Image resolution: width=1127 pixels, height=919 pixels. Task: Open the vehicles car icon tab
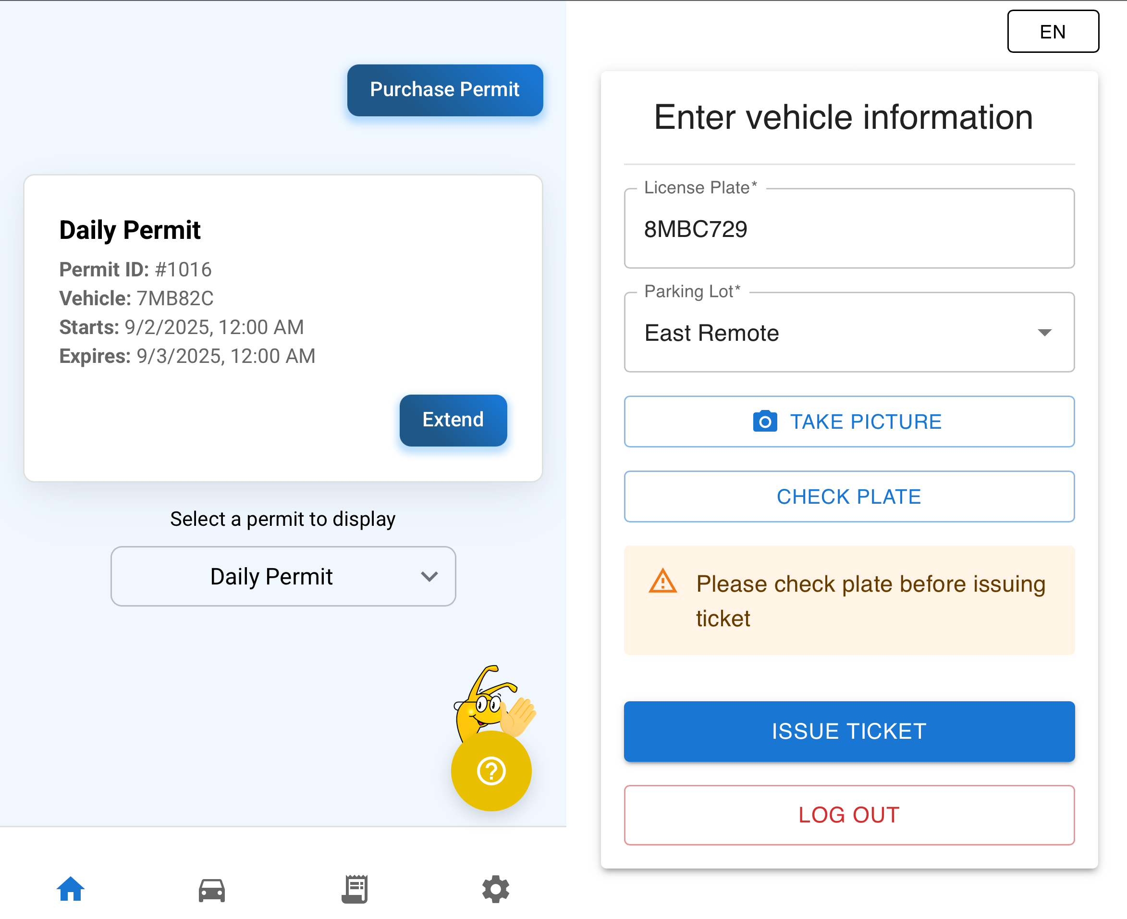212,890
